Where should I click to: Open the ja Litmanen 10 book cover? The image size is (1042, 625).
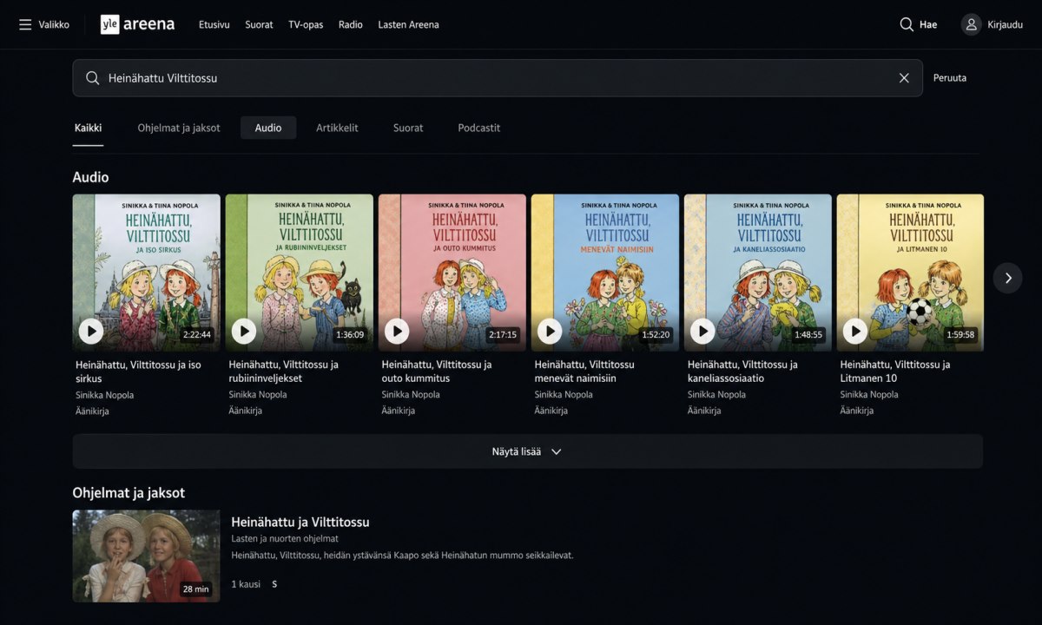(911, 273)
